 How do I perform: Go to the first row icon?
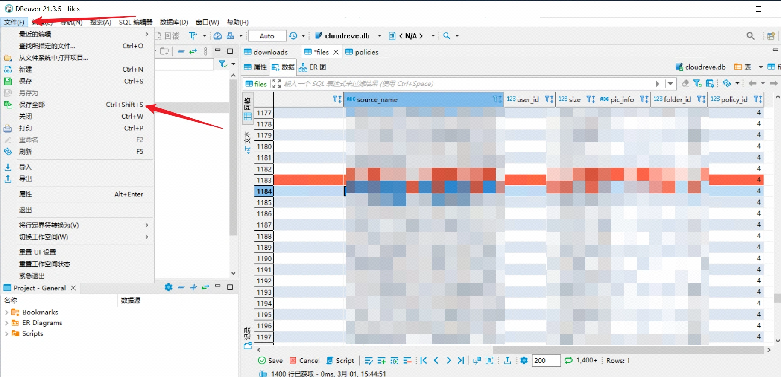pos(424,361)
